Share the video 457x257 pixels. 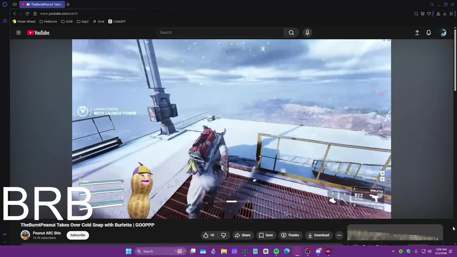pyautogui.click(x=242, y=235)
